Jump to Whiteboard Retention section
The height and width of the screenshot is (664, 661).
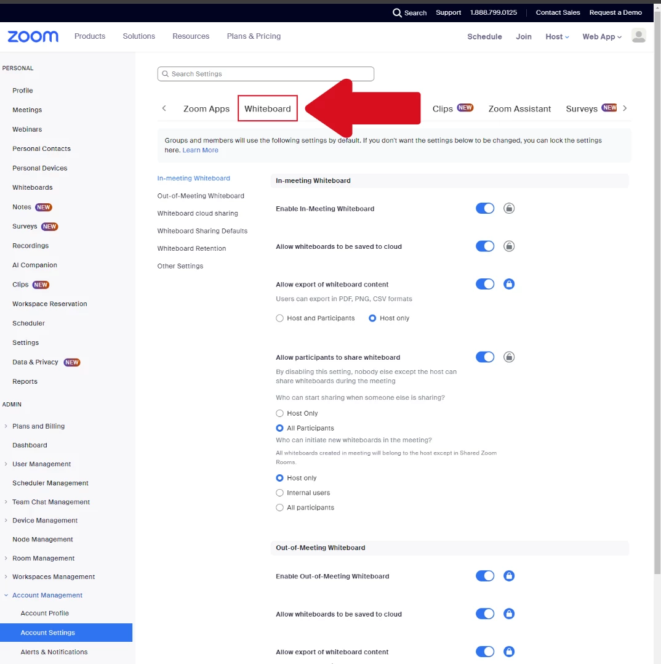[x=191, y=249]
